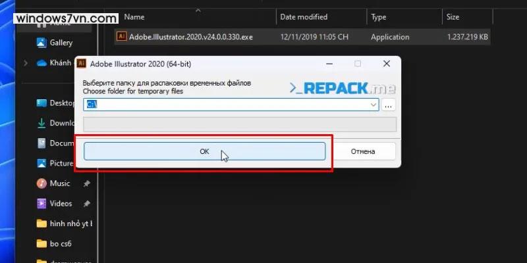This screenshot has width=527, height=263.
Task: Select the Adobe.Illustrator.2020 exe file
Action: coord(190,37)
